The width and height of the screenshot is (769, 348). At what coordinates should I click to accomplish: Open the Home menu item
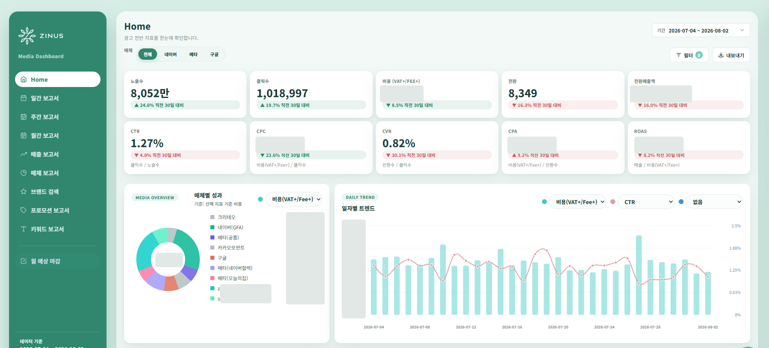58,79
